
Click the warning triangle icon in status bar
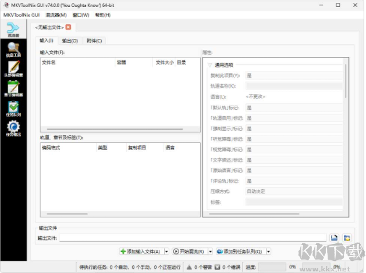pyautogui.click(x=189, y=267)
